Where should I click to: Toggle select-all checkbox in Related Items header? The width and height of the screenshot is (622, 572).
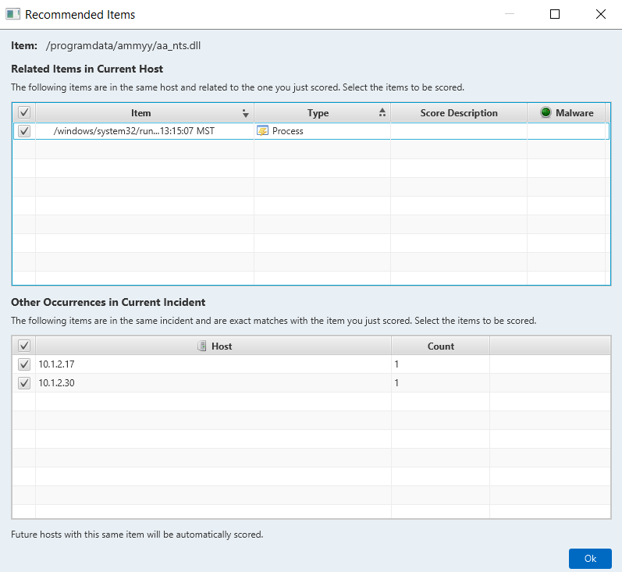tap(24, 112)
